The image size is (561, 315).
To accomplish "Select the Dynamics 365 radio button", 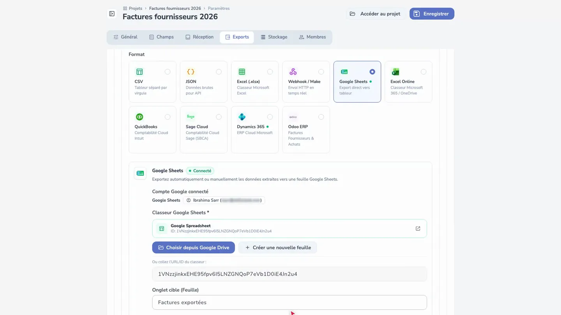I will tap(270, 117).
